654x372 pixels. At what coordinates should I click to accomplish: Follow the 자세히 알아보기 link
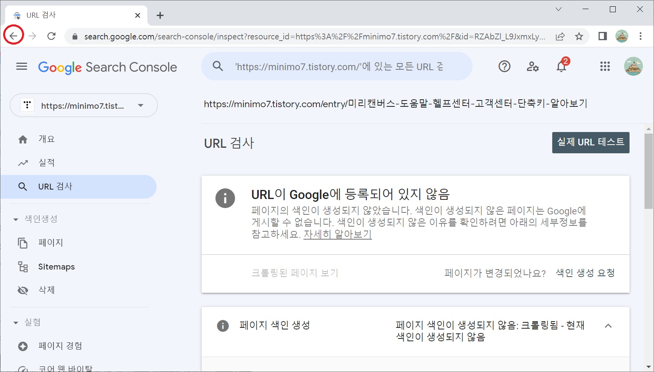coord(338,234)
